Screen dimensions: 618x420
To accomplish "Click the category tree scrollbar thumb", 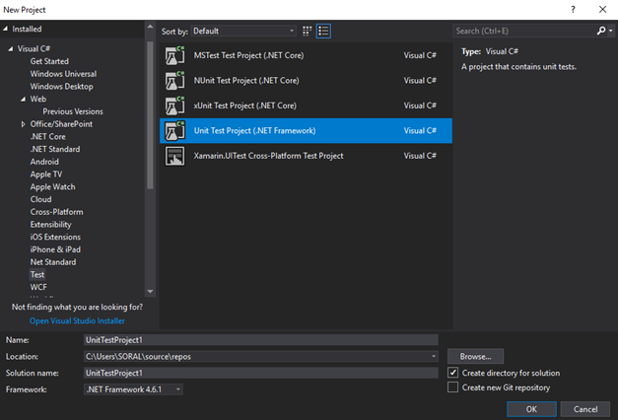I will pyautogui.click(x=150, y=114).
